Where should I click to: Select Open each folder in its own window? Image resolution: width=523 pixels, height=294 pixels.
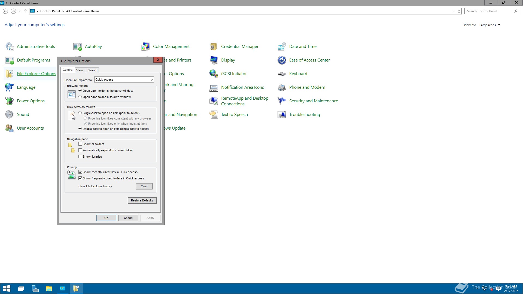tap(80, 97)
